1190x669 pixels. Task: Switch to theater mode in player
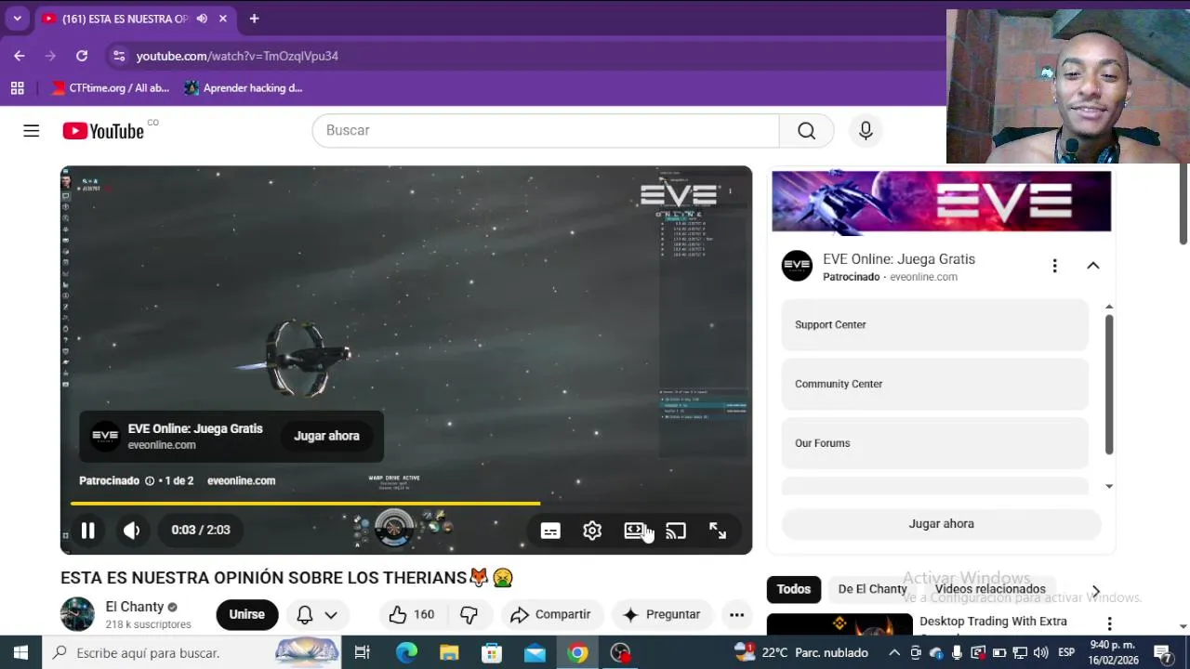coord(634,531)
